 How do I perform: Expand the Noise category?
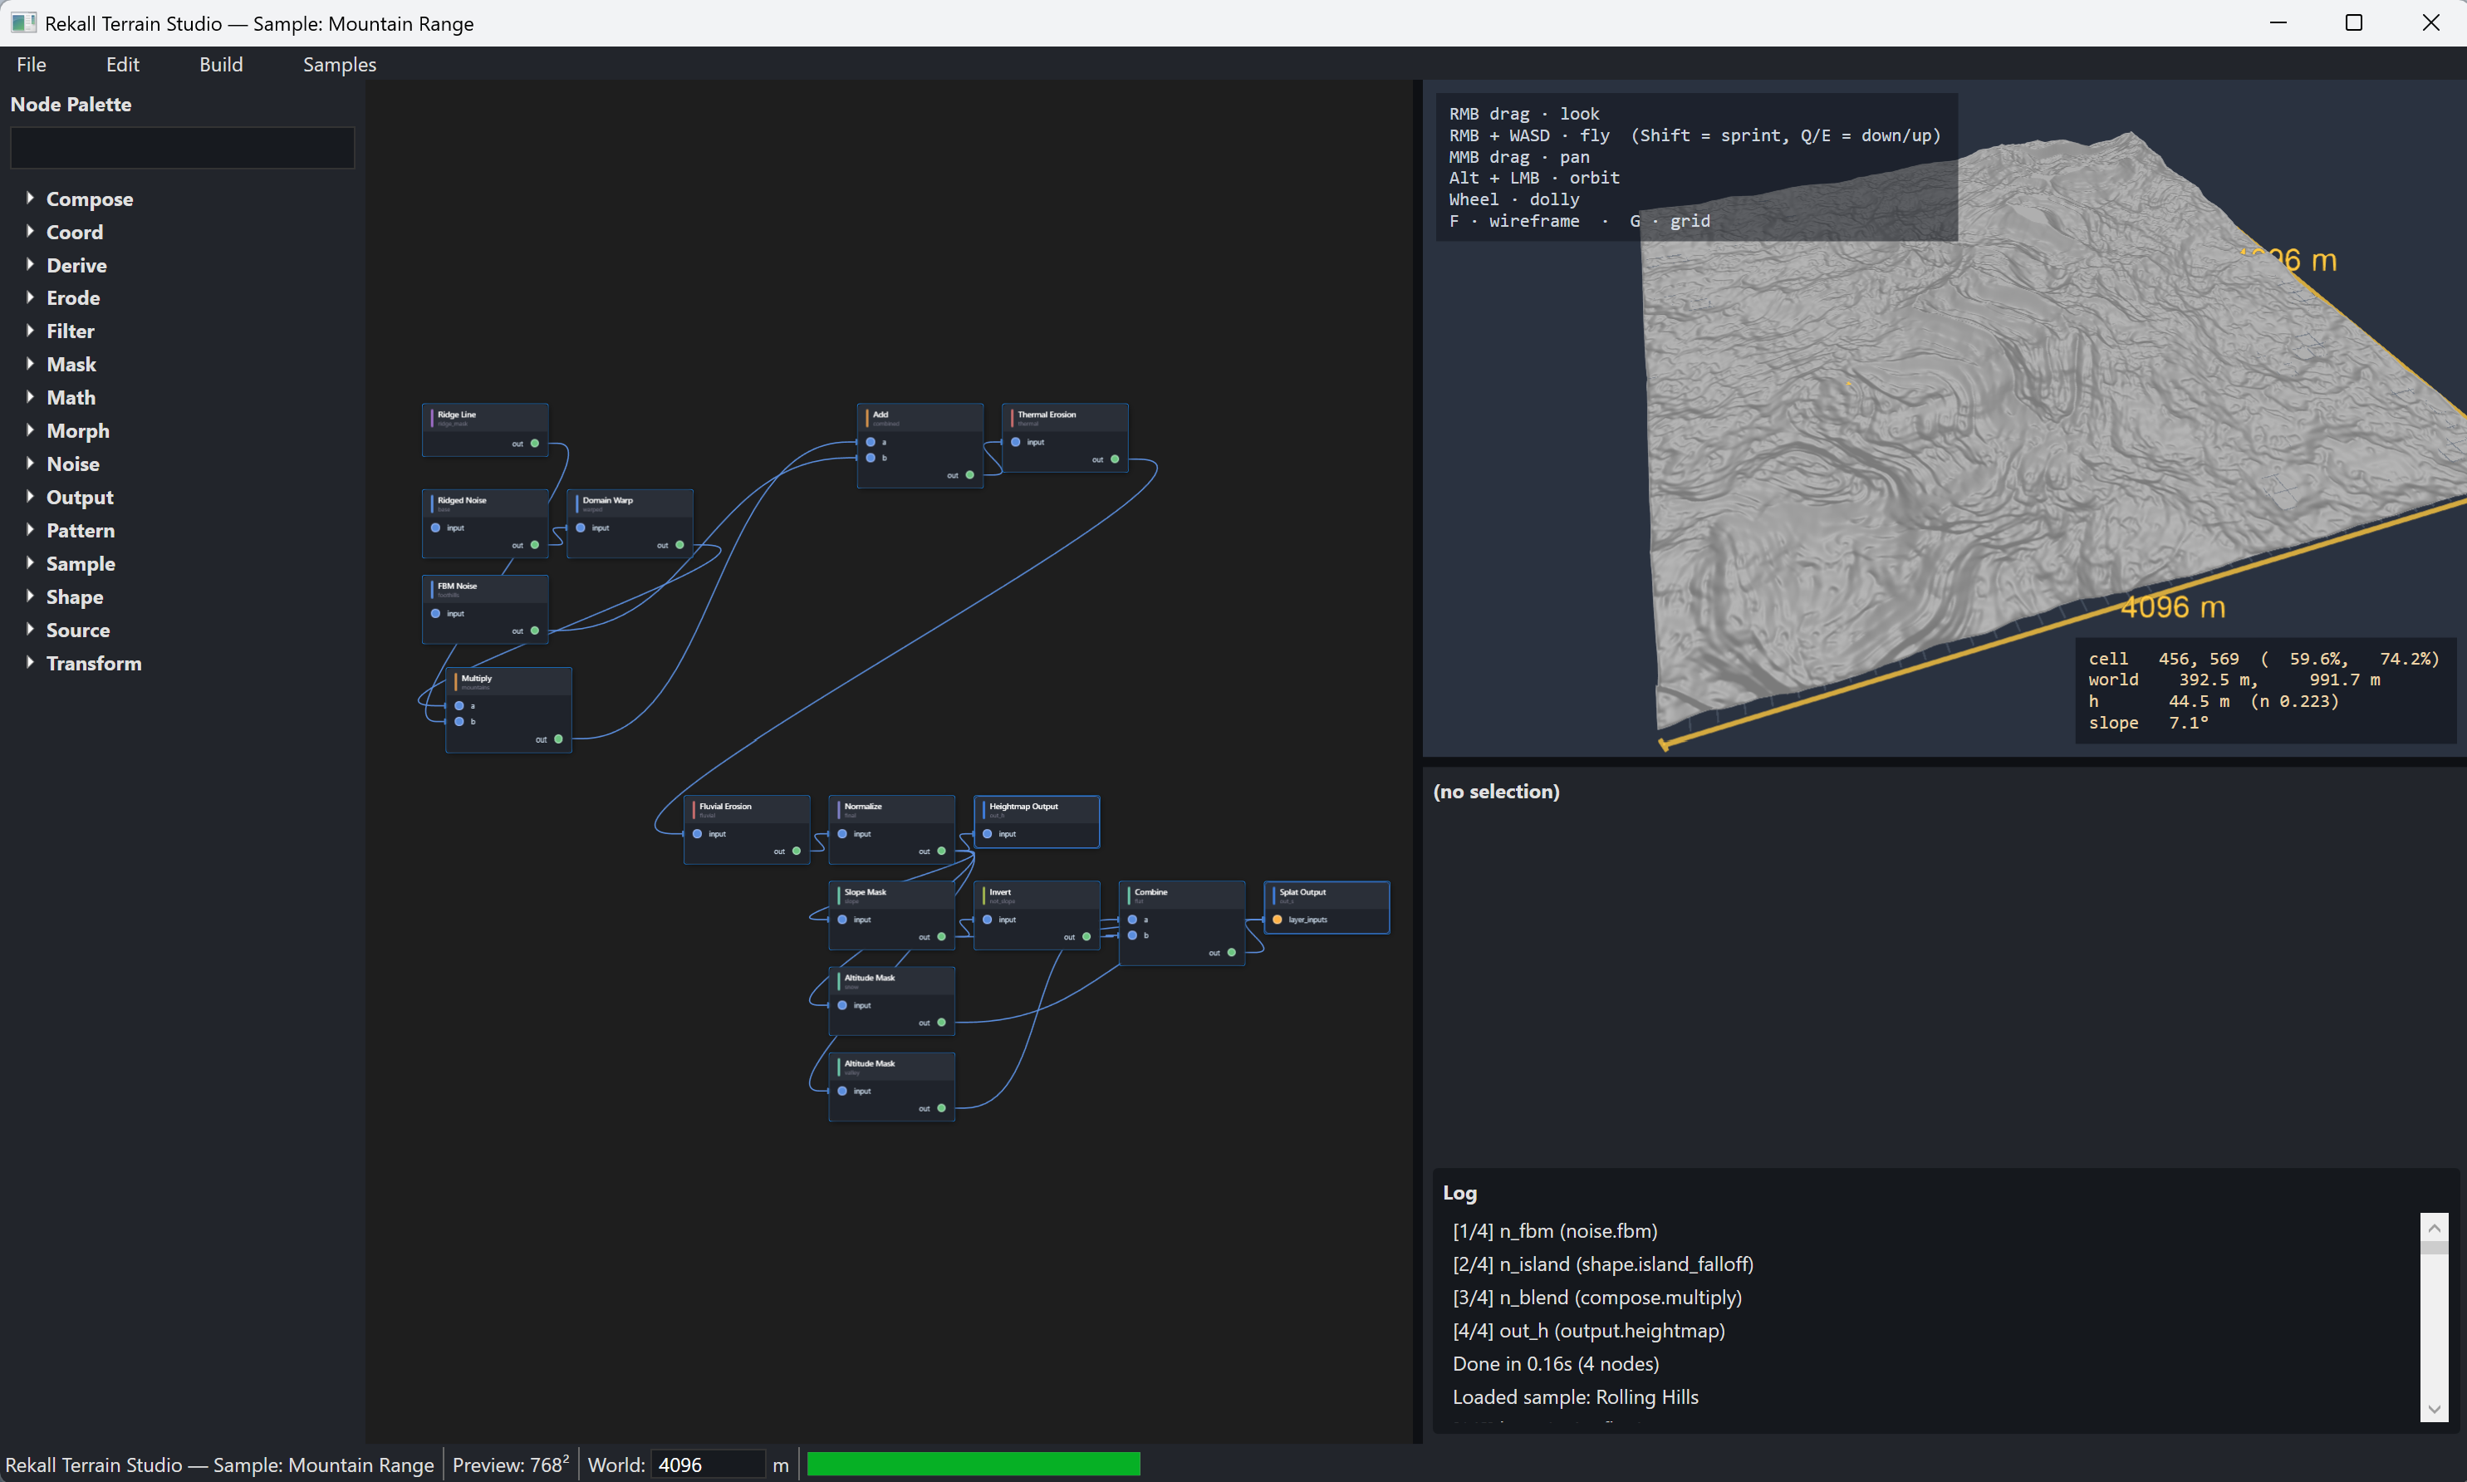[x=30, y=463]
